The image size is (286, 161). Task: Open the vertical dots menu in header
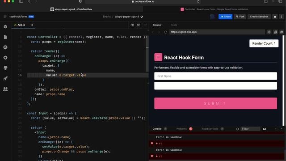click(x=282, y=17)
